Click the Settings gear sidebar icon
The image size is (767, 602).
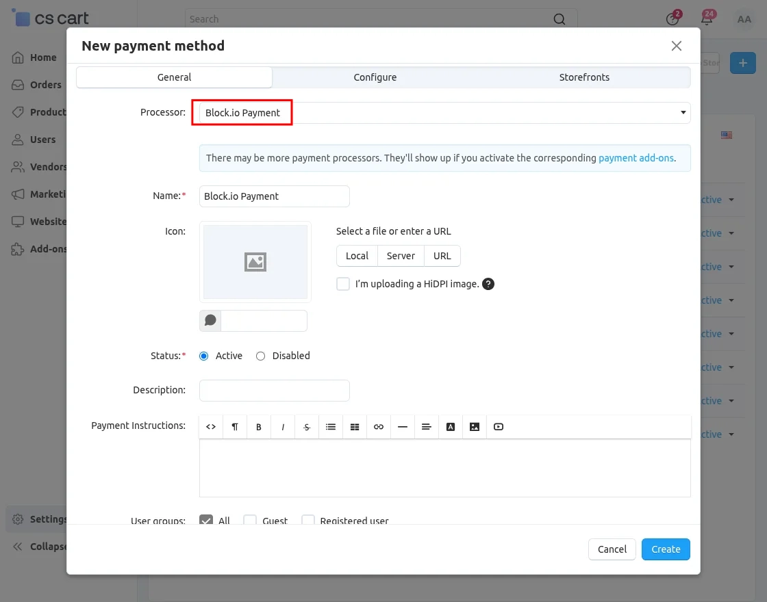pyautogui.click(x=18, y=519)
